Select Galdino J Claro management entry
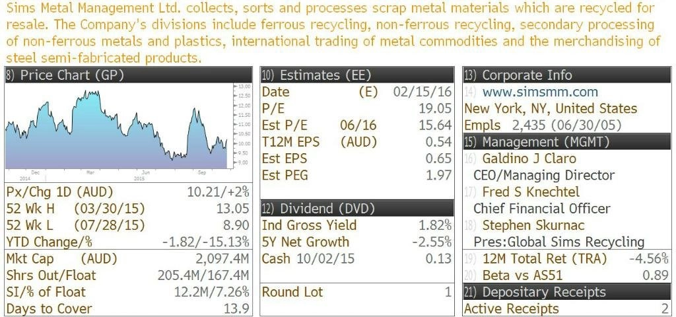The width and height of the screenshot is (676, 317). coord(529,158)
